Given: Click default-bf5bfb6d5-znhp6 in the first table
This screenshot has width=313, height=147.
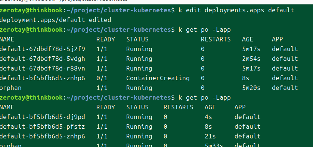Looking at the screenshot, I should 42,78.
